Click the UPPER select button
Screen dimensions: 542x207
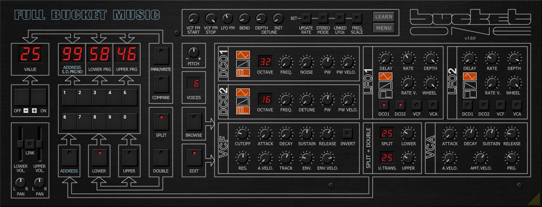[129, 157]
